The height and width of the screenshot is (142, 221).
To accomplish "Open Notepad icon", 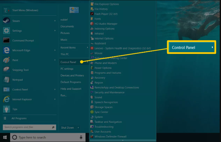I will (7, 80).
